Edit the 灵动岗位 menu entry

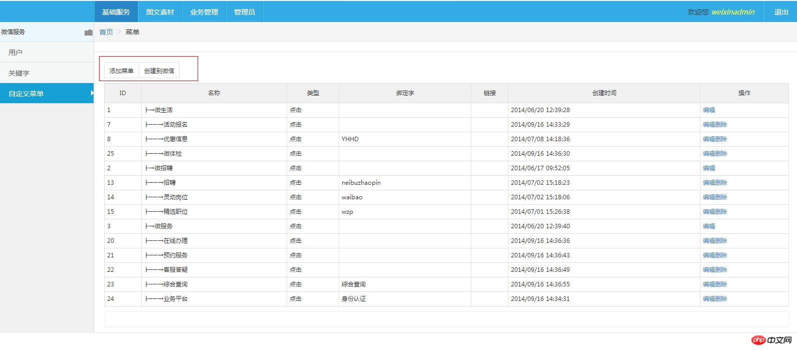coord(709,197)
